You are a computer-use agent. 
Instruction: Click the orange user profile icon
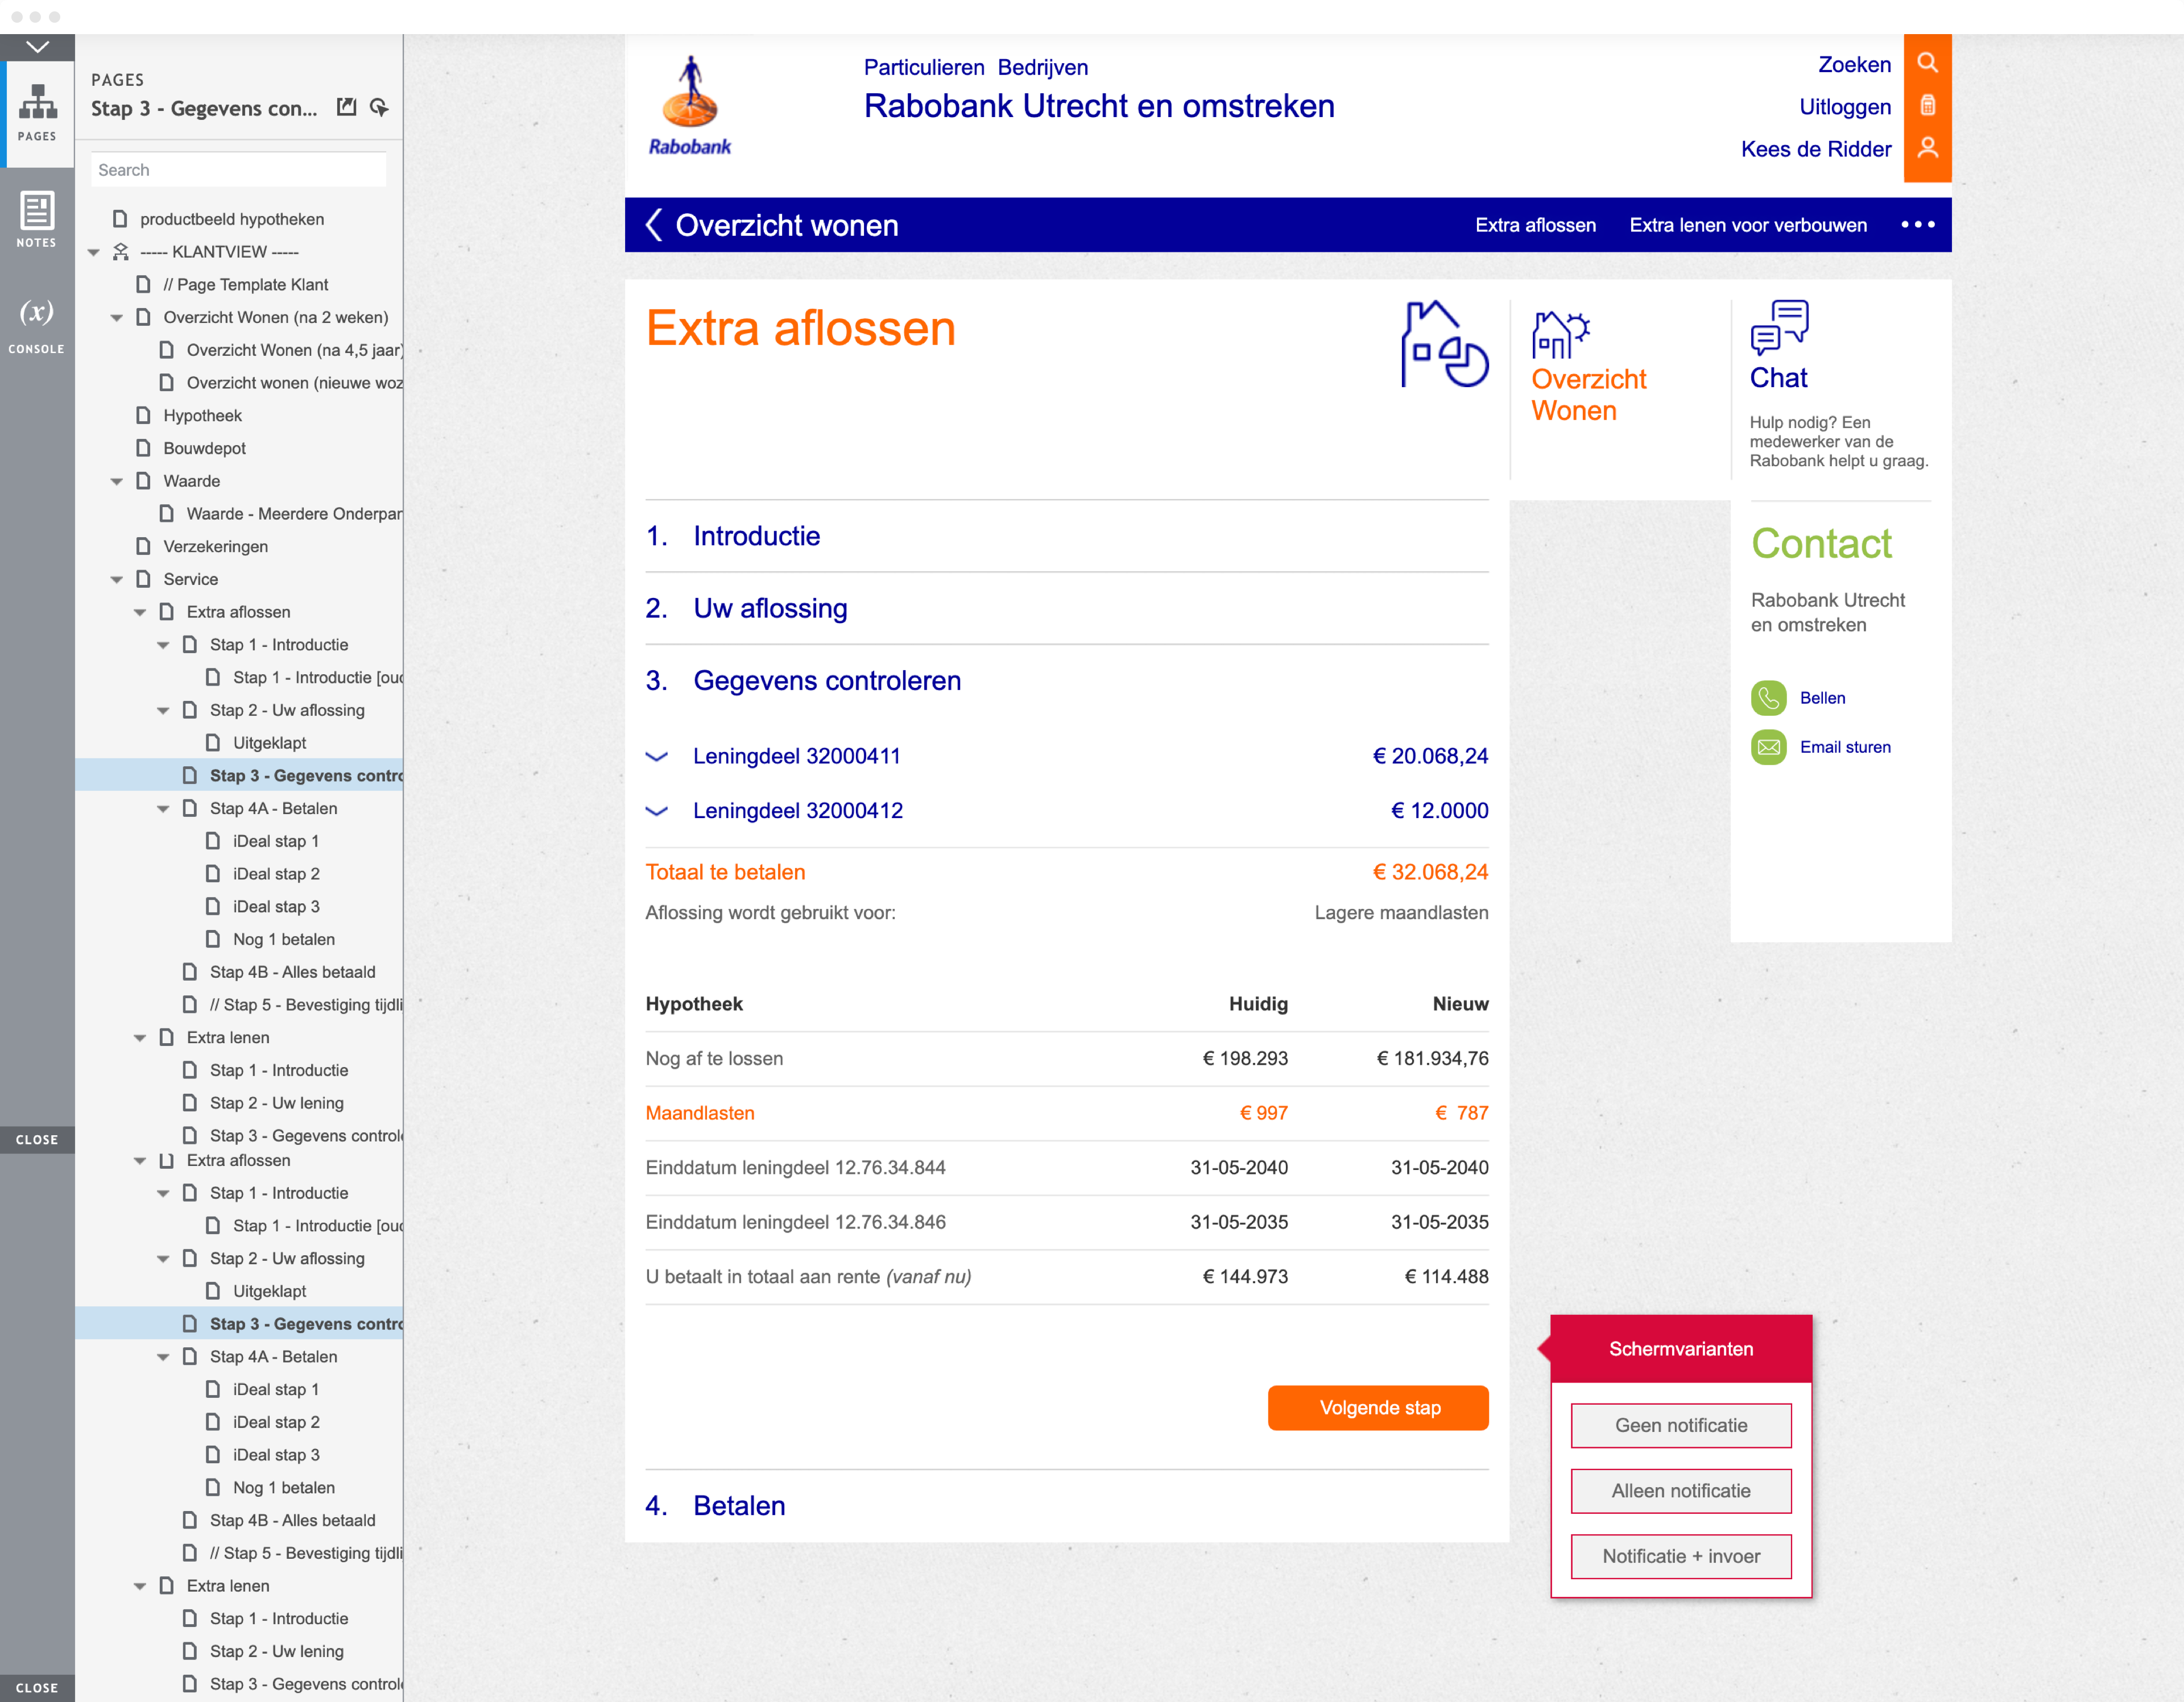tap(1927, 148)
